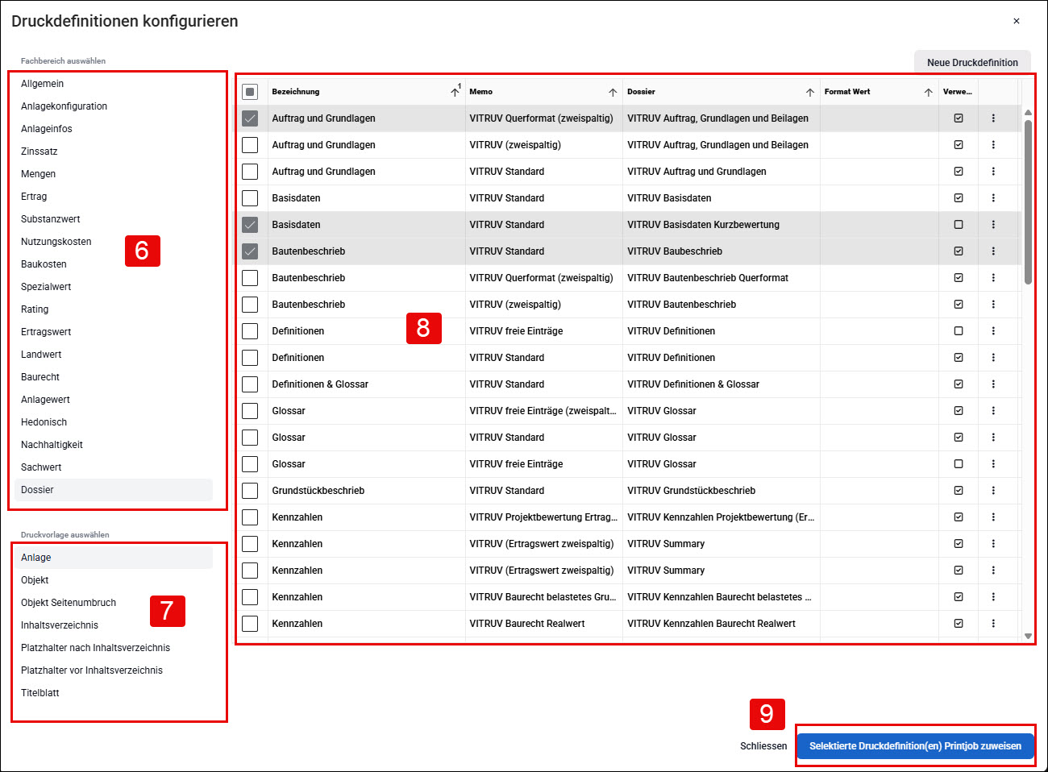Screen dimensions: 1048x772
Task: Open three-dot menu for VITRUV Basisdaten Kurzbewertung row
Action: [993, 224]
